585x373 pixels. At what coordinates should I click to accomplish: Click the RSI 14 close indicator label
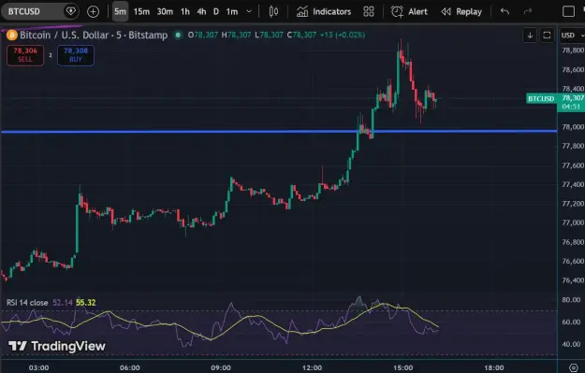coord(27,303)
